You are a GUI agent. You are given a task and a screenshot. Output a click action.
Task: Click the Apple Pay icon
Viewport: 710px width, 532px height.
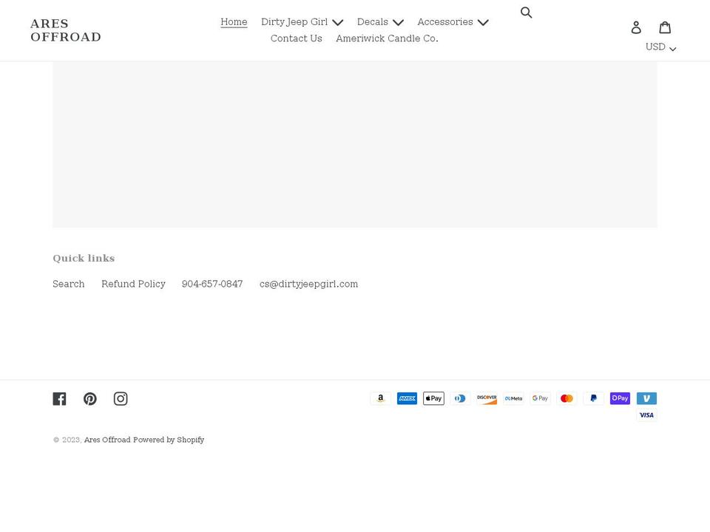(434, 398)
